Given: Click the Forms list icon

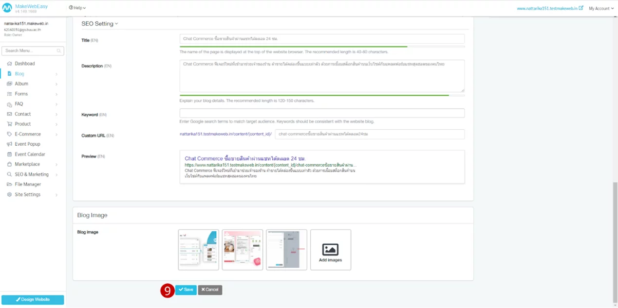Looking at the screenshot, I should (9, 94).
